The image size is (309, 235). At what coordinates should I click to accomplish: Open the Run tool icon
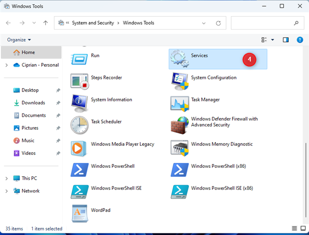(79, 59)
